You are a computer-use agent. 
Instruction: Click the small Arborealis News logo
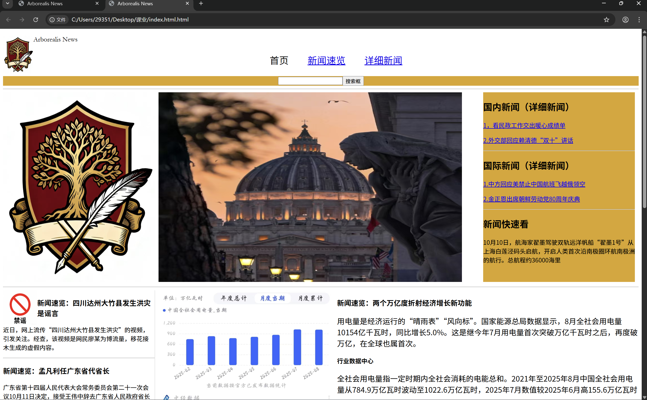[18, 54]
